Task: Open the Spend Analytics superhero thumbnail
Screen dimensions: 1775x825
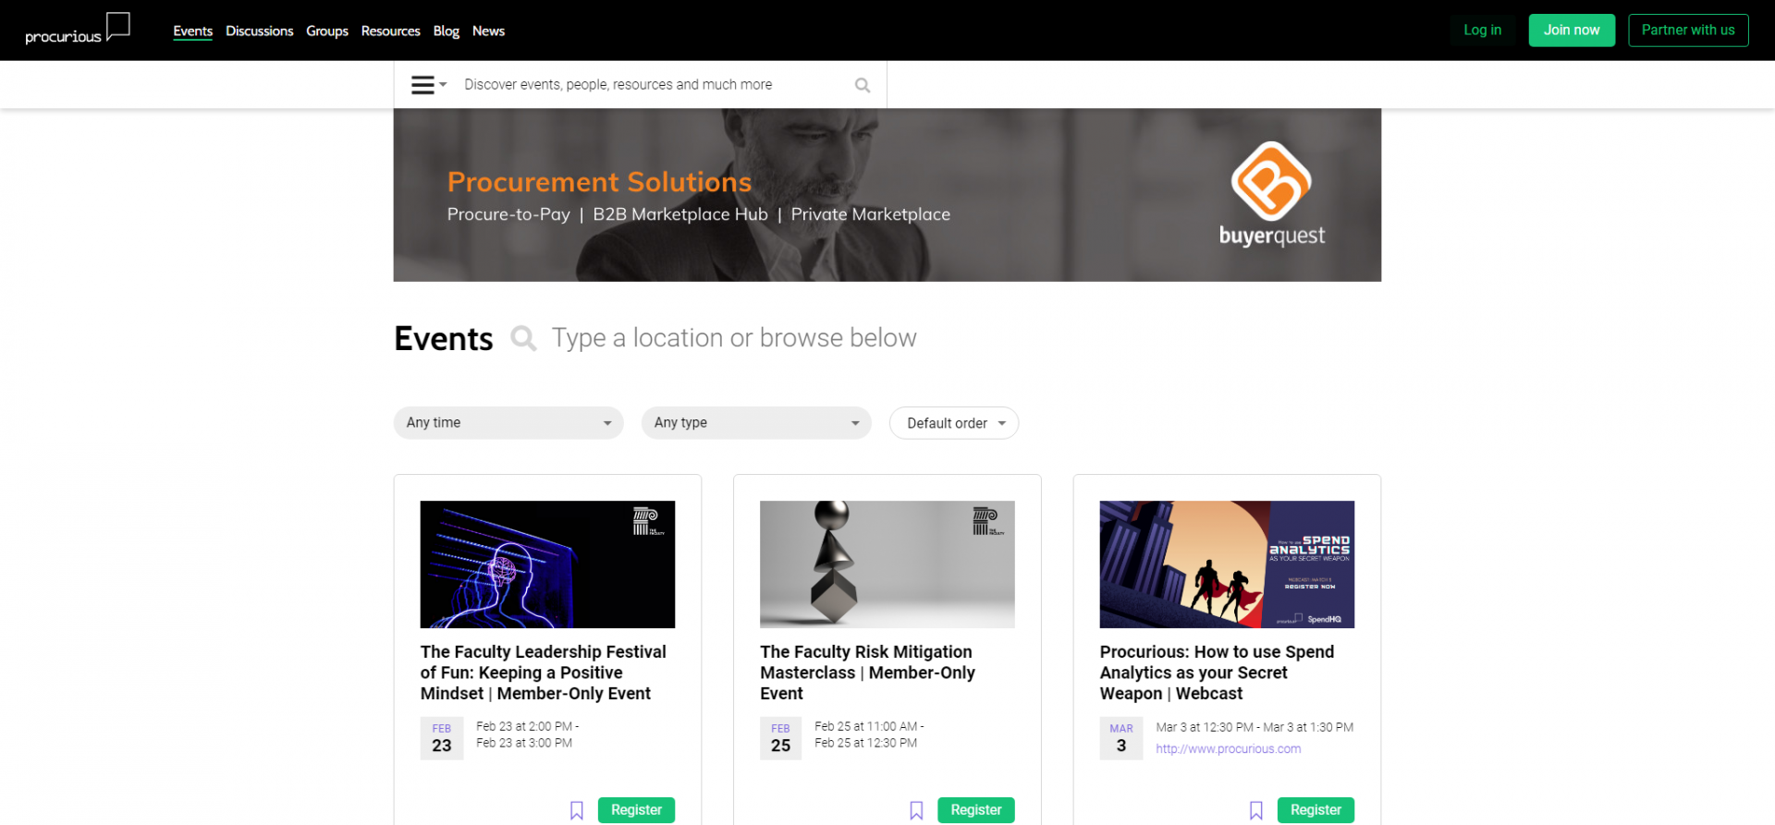Action: click(x=1227, y=564)
